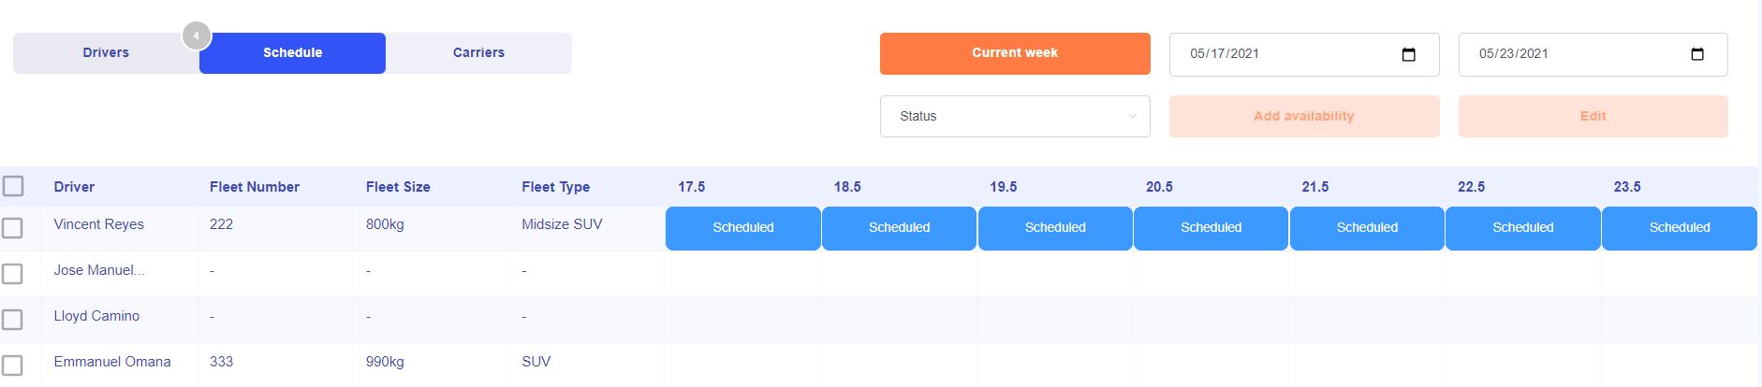This screenshot has width=1762, height=387.
Task: Select the Jose Manuel row checkbox
Action: click(13, 273)
